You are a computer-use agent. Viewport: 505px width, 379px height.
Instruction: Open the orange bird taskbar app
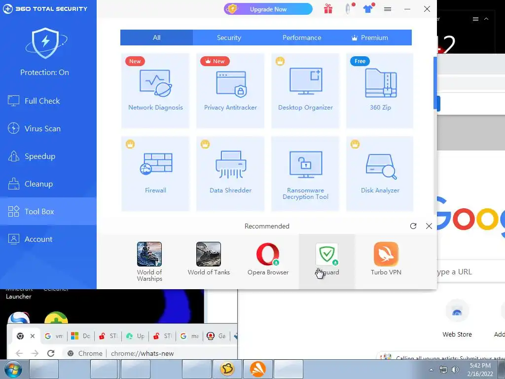click(257, 369)
